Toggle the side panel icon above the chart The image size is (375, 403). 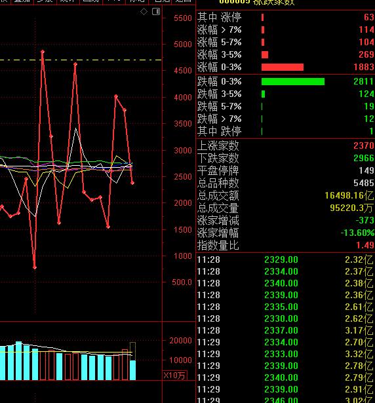(156, 11)
